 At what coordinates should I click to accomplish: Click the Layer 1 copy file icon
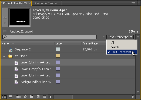point(16,69)
